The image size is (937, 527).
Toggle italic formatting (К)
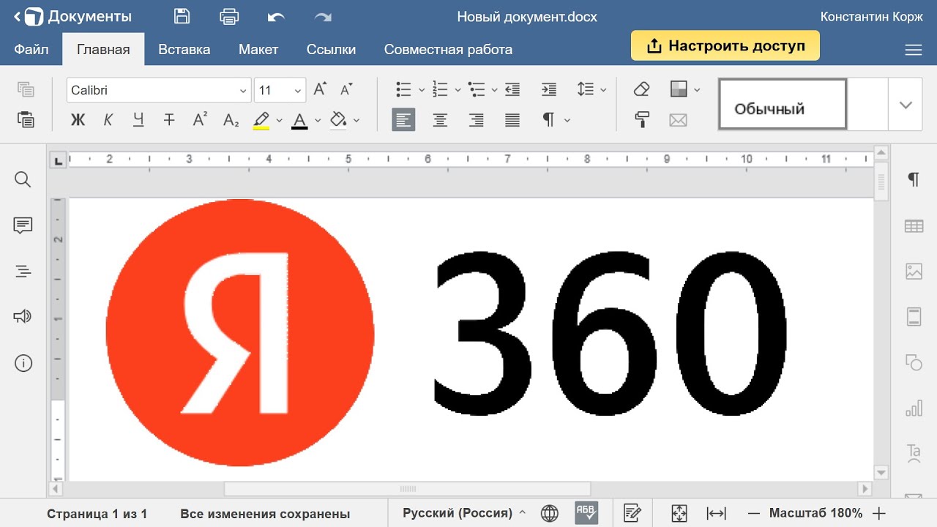108,120
